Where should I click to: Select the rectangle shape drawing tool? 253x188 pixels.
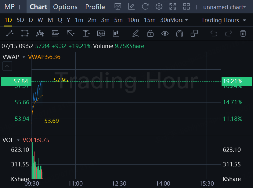click(25, 33)
